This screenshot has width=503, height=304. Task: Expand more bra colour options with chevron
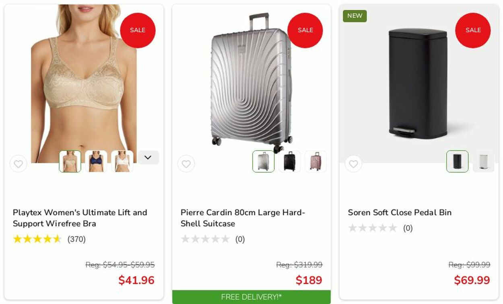(148, 157)
